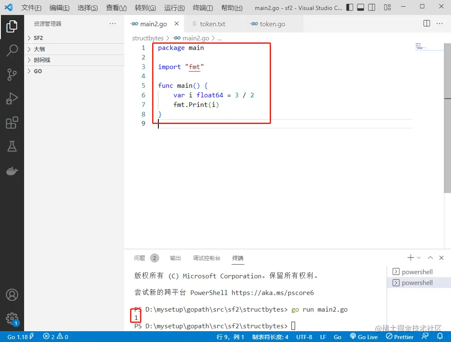Expand the 时间线 timeline section
This screenshot has height=342, width=451.
(74, 60)
